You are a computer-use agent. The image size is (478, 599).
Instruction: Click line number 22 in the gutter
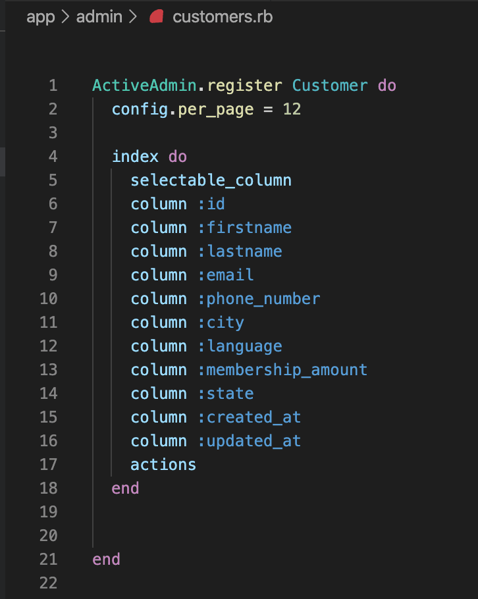pyautogui.click(x=49, y=583)
